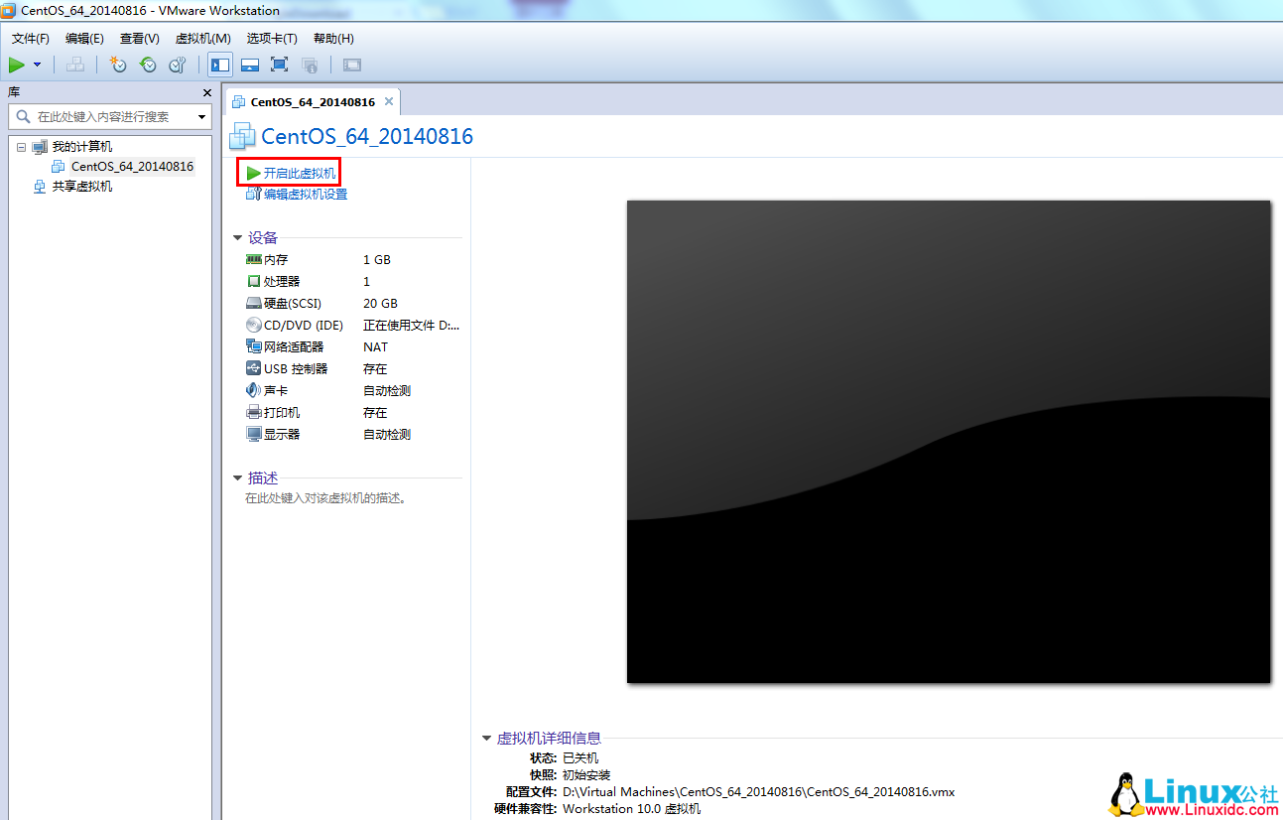Click the Unity mode toolbar icon
The height and width of the screenshot is (820, 1283).
coord(310,65)
